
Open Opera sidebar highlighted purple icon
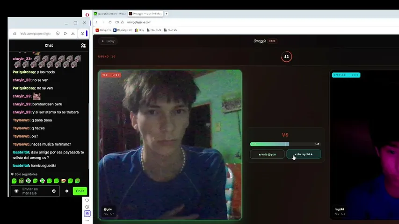87,214
